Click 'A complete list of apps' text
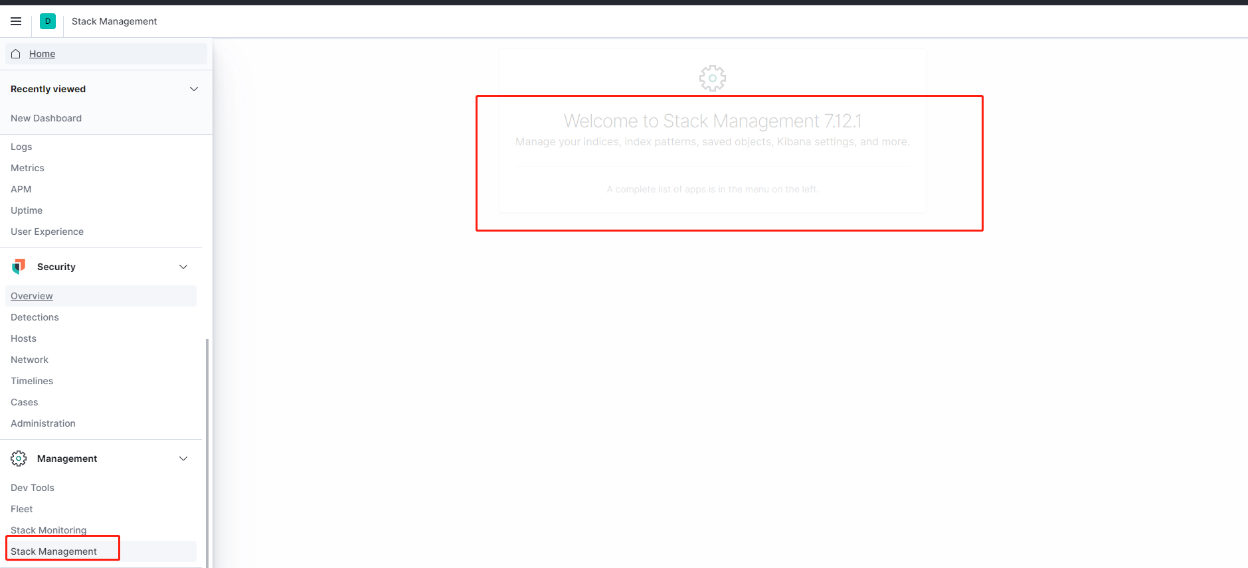 click(713, 189)
